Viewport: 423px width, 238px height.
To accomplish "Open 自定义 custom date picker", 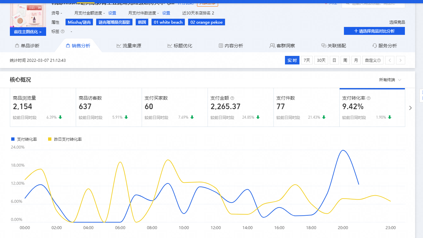I will pyautogui.click(x=373, y=60).
